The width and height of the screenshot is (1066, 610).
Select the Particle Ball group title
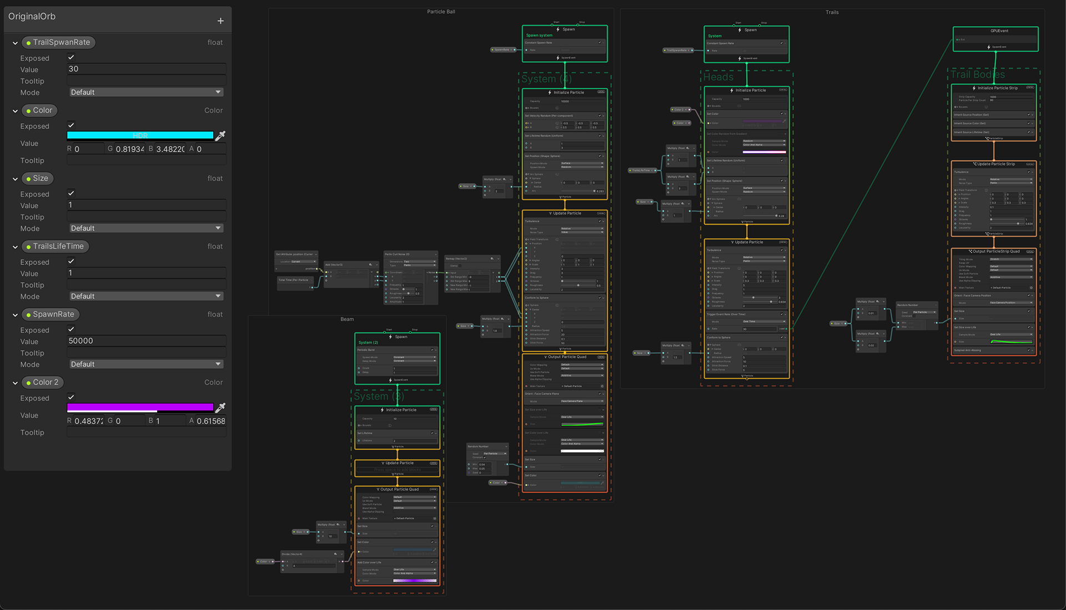441,12
